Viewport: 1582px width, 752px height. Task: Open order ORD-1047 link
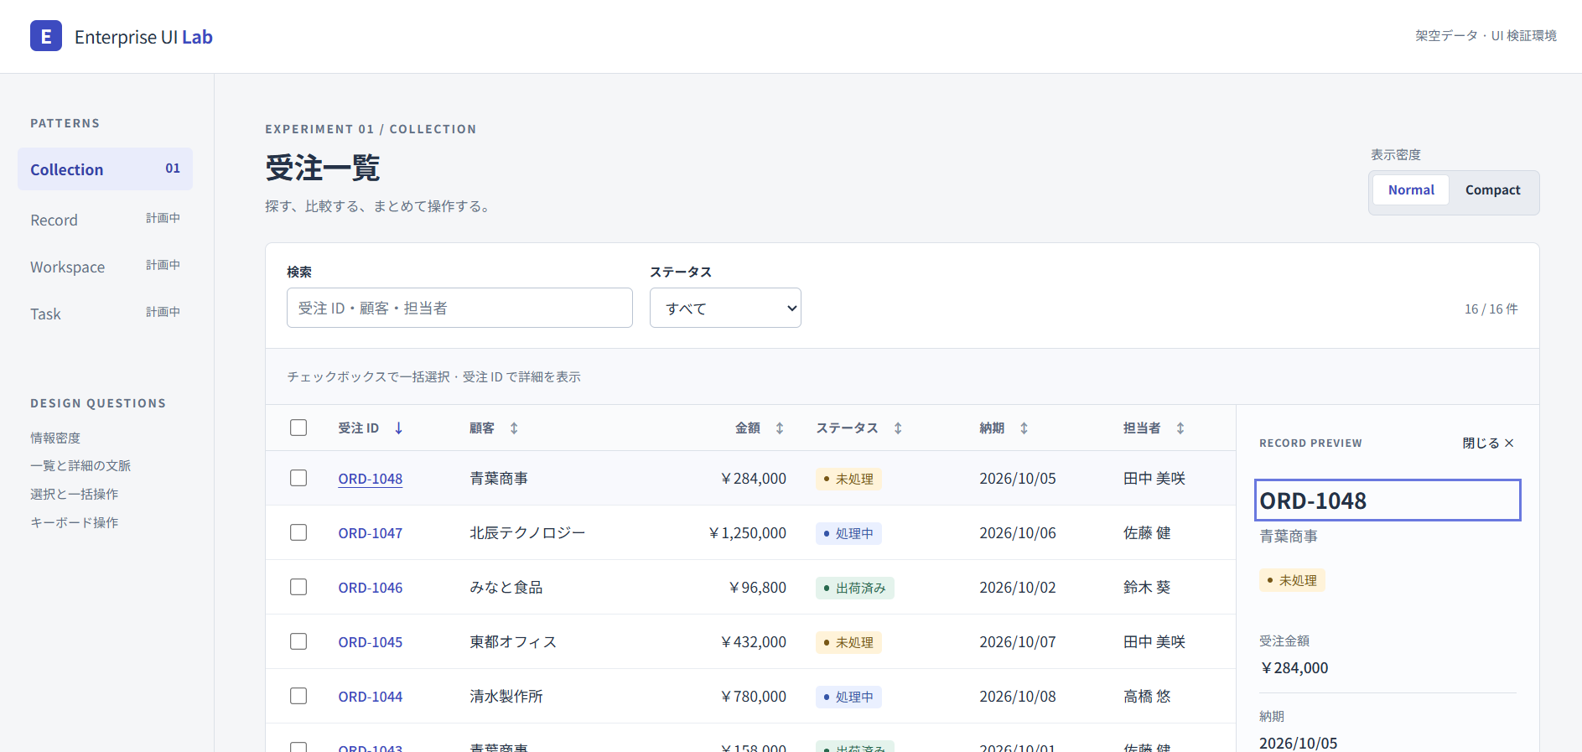pyautogui.click(x=371, y=533)
